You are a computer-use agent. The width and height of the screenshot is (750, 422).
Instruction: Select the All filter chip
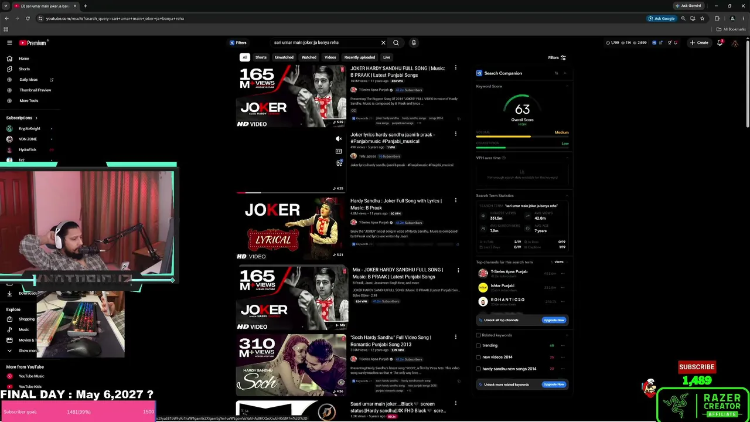coord(245,57)
